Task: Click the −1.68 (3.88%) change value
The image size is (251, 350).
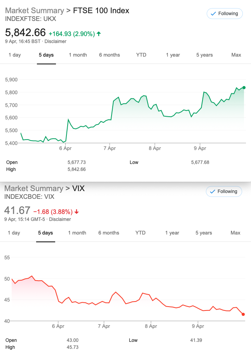Action: click(53, 212)
